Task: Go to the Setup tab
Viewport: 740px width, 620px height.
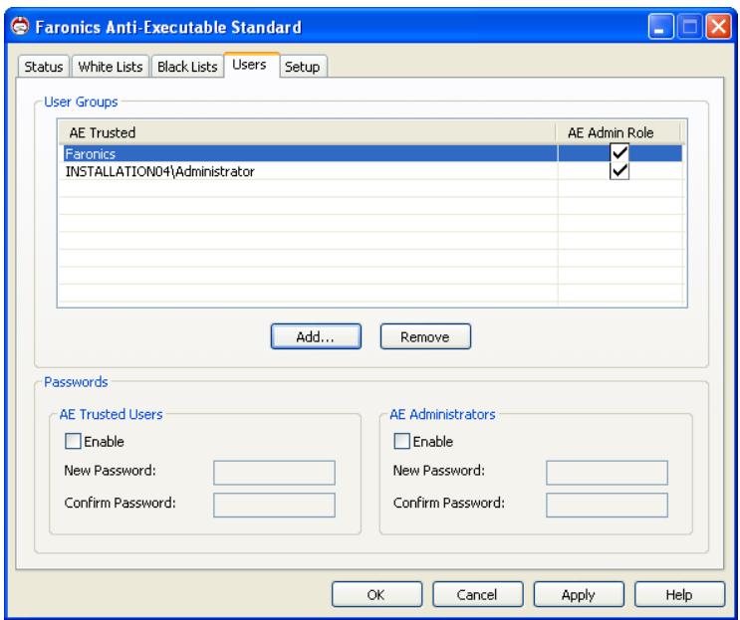Action: [x=303, y=67]
